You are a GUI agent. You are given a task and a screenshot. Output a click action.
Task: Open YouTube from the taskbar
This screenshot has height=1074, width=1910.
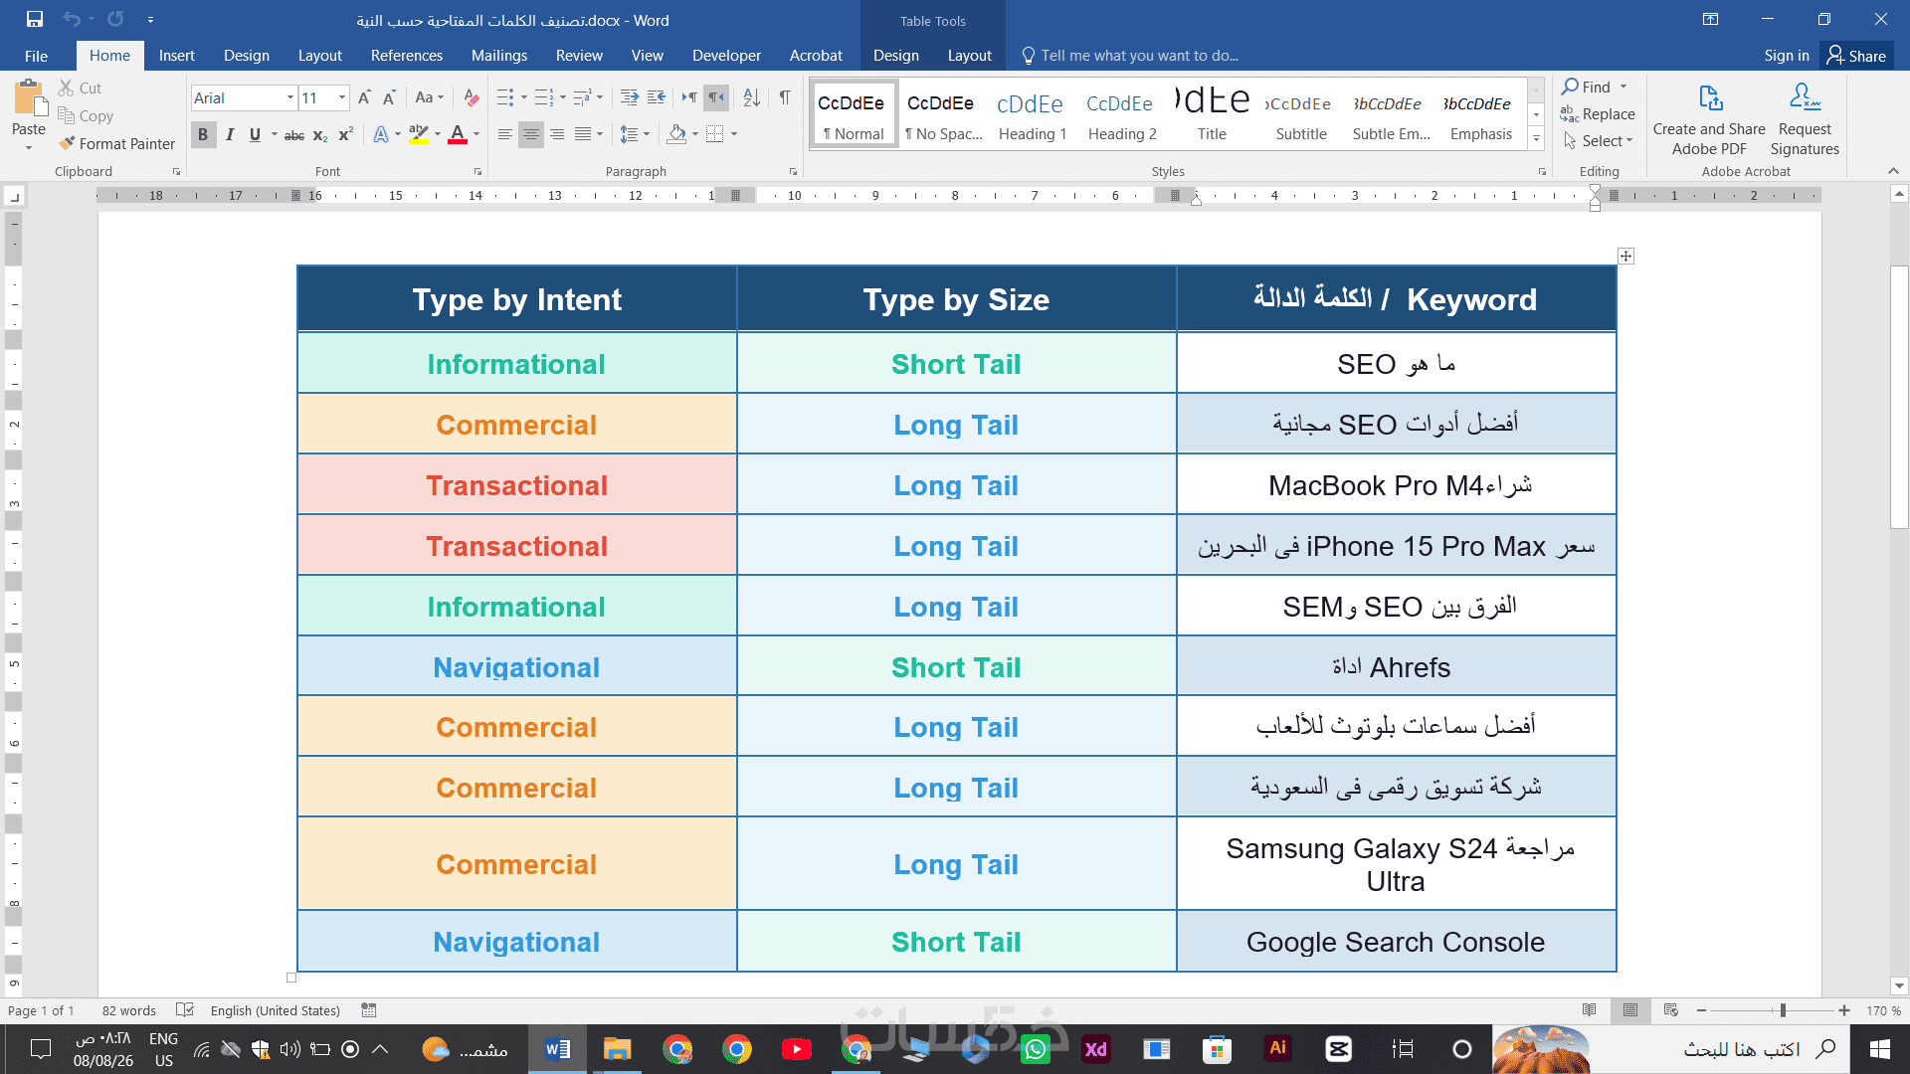pos(796,1049)
